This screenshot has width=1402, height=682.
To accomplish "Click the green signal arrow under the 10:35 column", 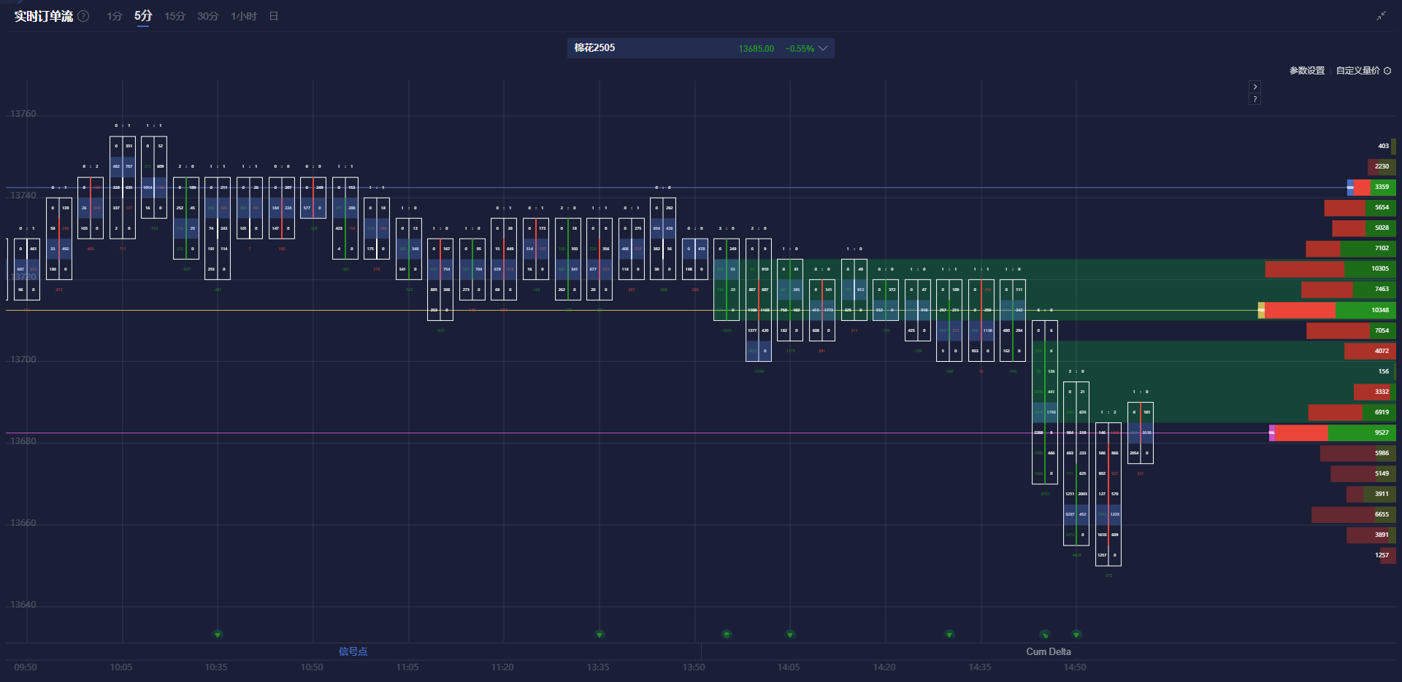I will point(217,635).
